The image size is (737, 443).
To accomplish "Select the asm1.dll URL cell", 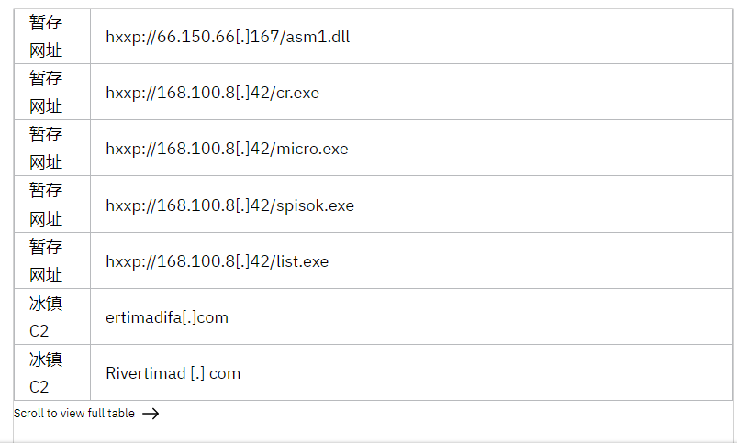I will pyautogui.click(x=411, y=36).
